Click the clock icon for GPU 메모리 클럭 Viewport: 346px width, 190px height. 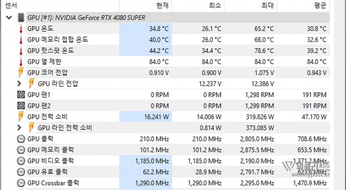pos(21,150)
